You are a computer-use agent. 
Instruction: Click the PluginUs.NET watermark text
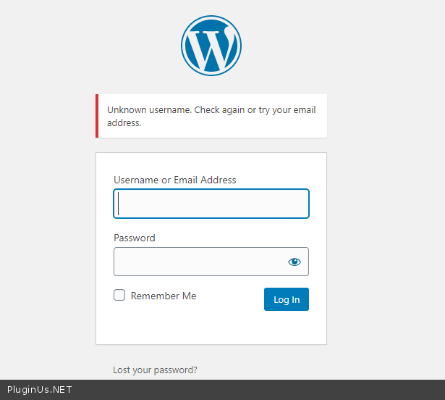[39, 390]
